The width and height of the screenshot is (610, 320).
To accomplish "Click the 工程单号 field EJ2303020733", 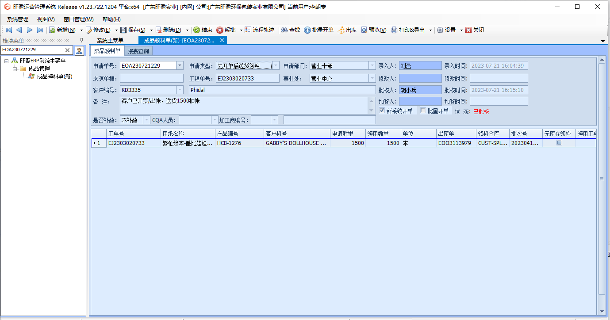I will (x=247, y=79).
